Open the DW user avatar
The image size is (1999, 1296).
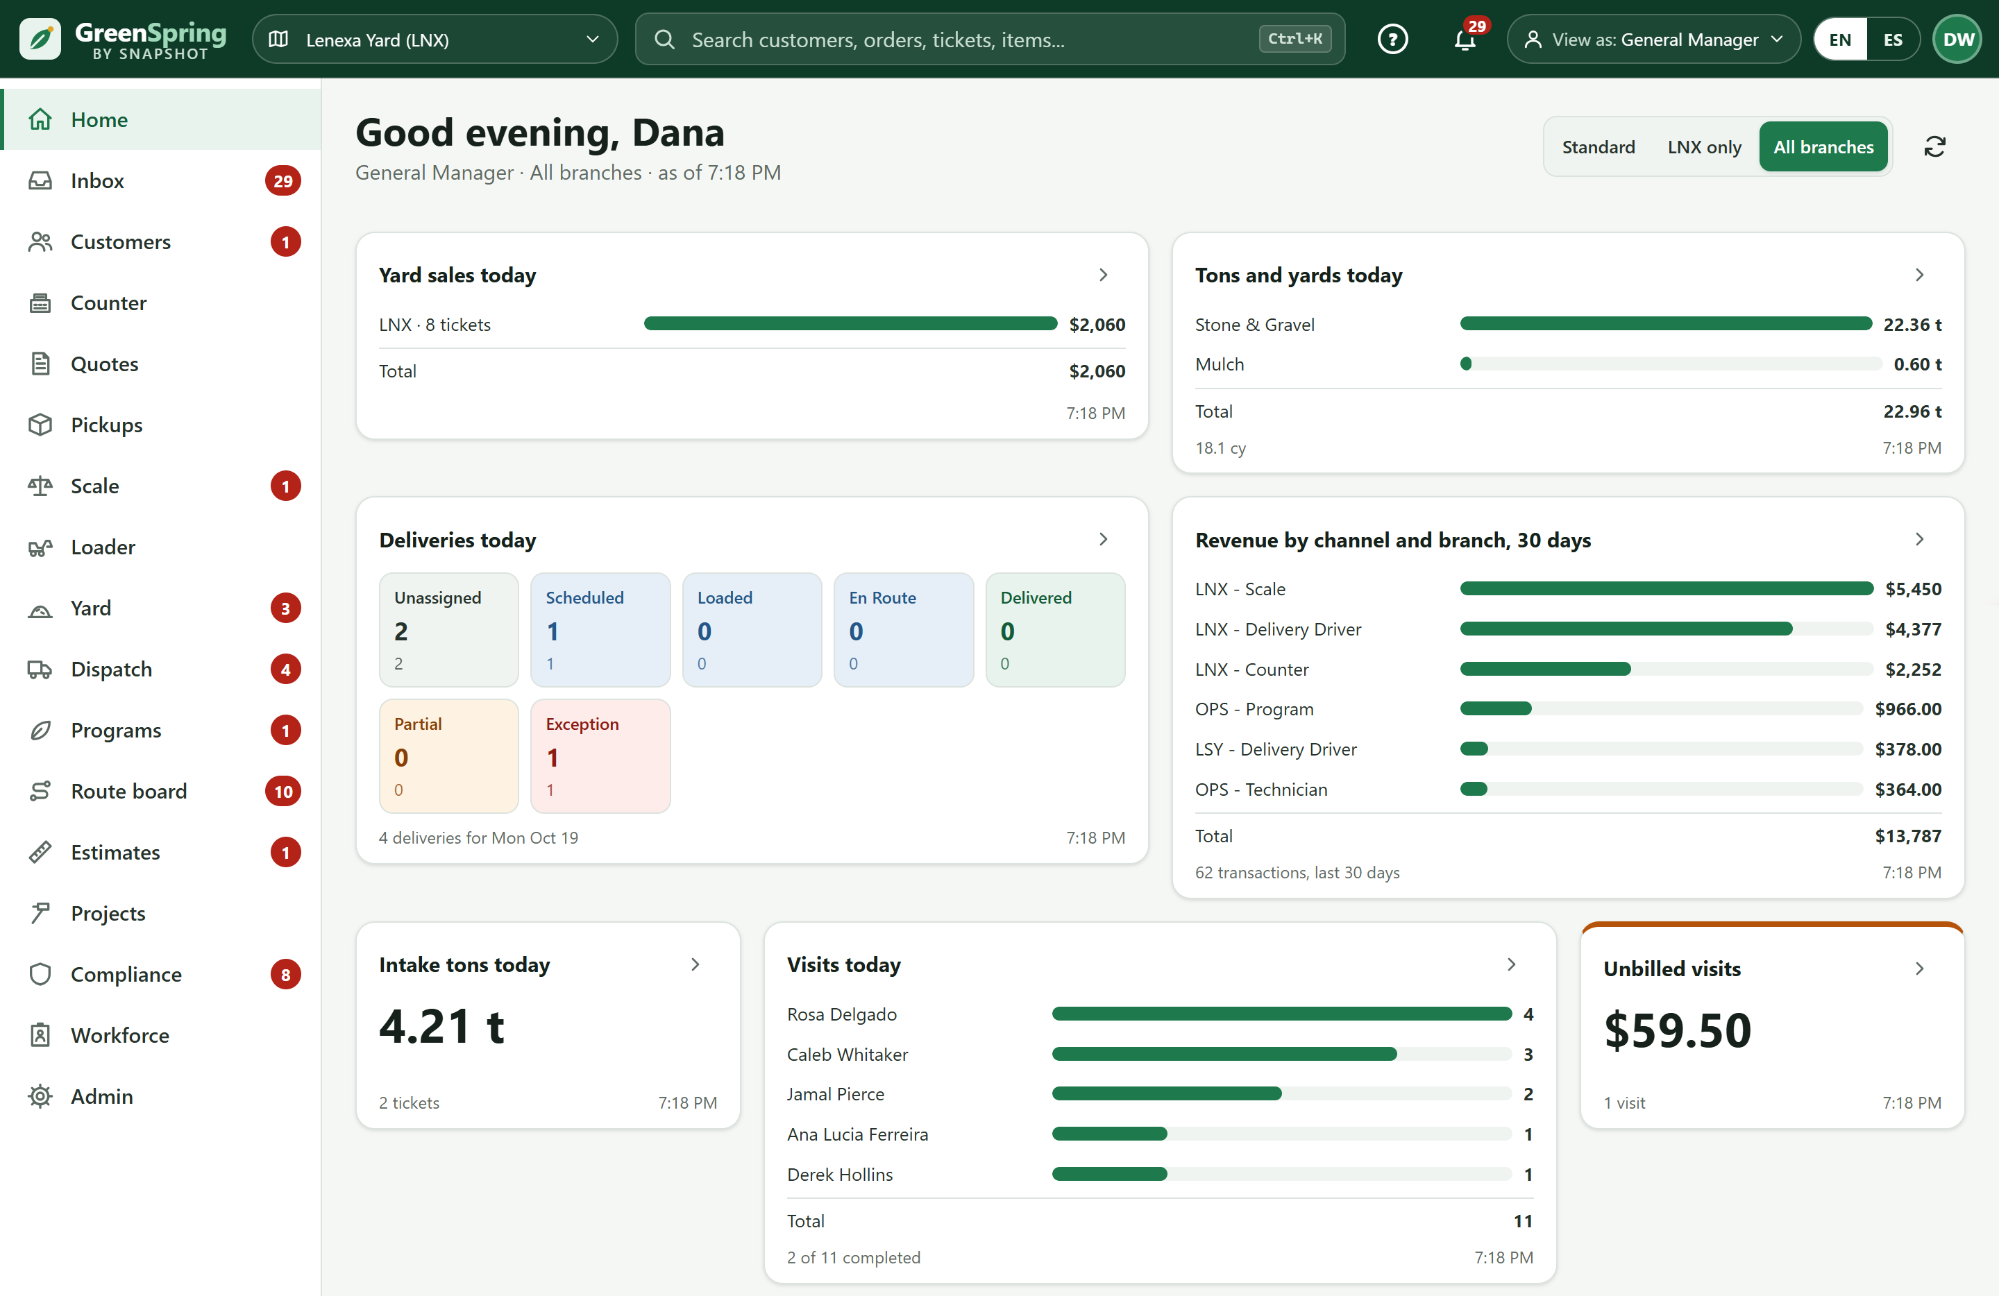(x=1958, y=40)
